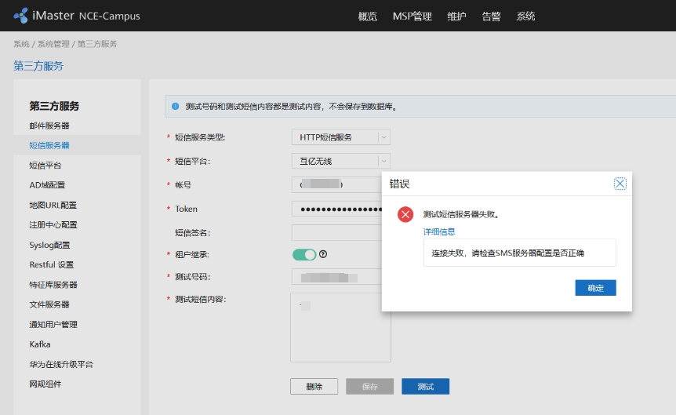The image size is (676, 415).
Task: Click the blue 测试 button
Action: point(425,387)
